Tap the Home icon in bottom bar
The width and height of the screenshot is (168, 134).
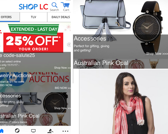2,131
